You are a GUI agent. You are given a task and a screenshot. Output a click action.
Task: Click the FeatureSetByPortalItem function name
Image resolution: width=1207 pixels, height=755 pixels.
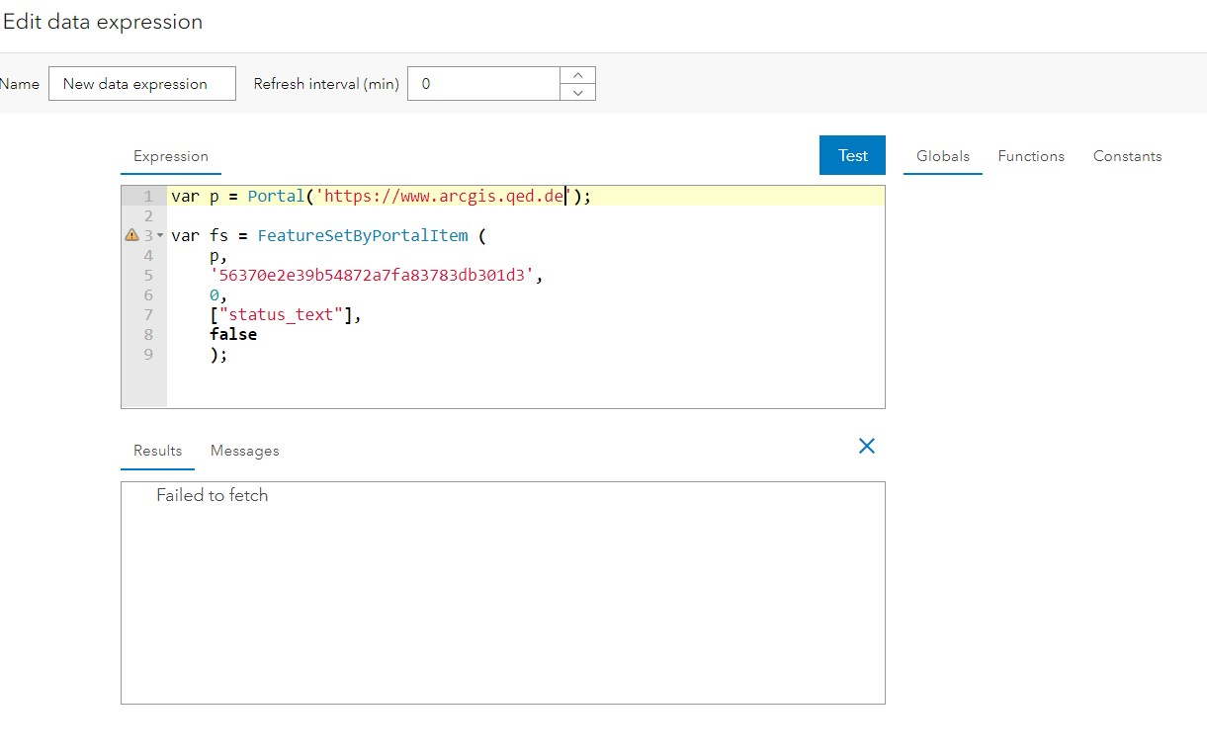point(363,235)
